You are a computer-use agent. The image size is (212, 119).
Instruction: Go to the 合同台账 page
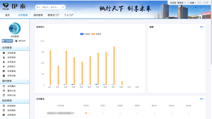pyautogui.click(x=12, y=76)
